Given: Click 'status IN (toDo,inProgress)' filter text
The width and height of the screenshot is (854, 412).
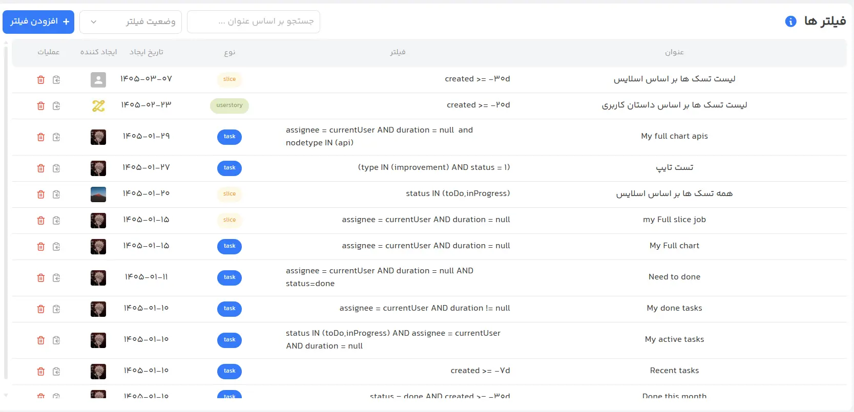Looking at the screenshot, I should 458,193.
